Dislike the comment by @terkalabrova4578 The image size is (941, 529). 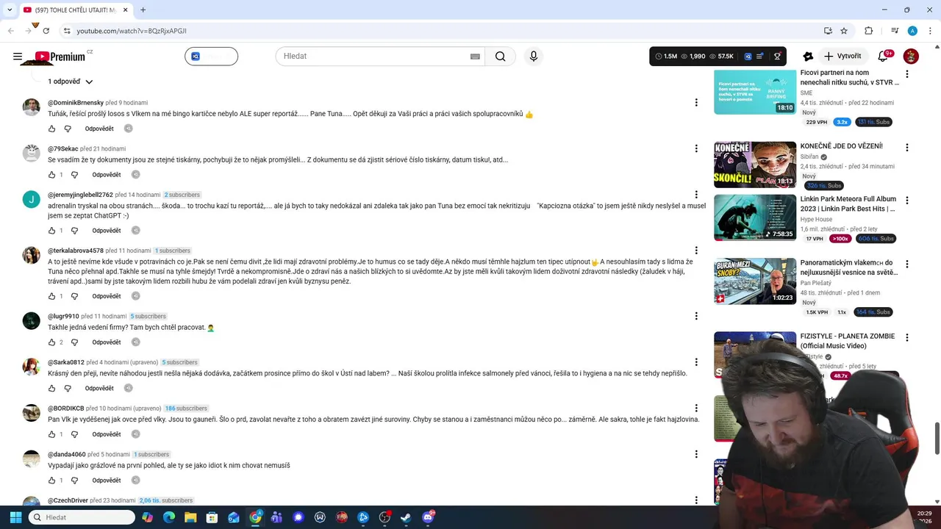point(74,296)
